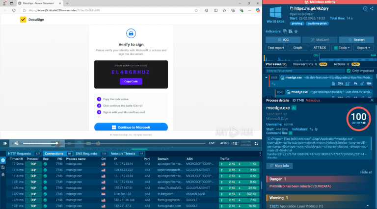Open the files sidebar icon
Image resolution: width=377 pixels, height=209 pixels.
pyautogui.click(x=3, y=167)
